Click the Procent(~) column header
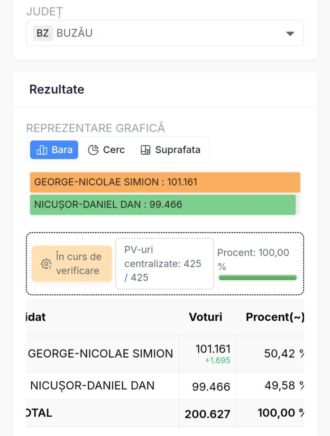 coord(275,317)
